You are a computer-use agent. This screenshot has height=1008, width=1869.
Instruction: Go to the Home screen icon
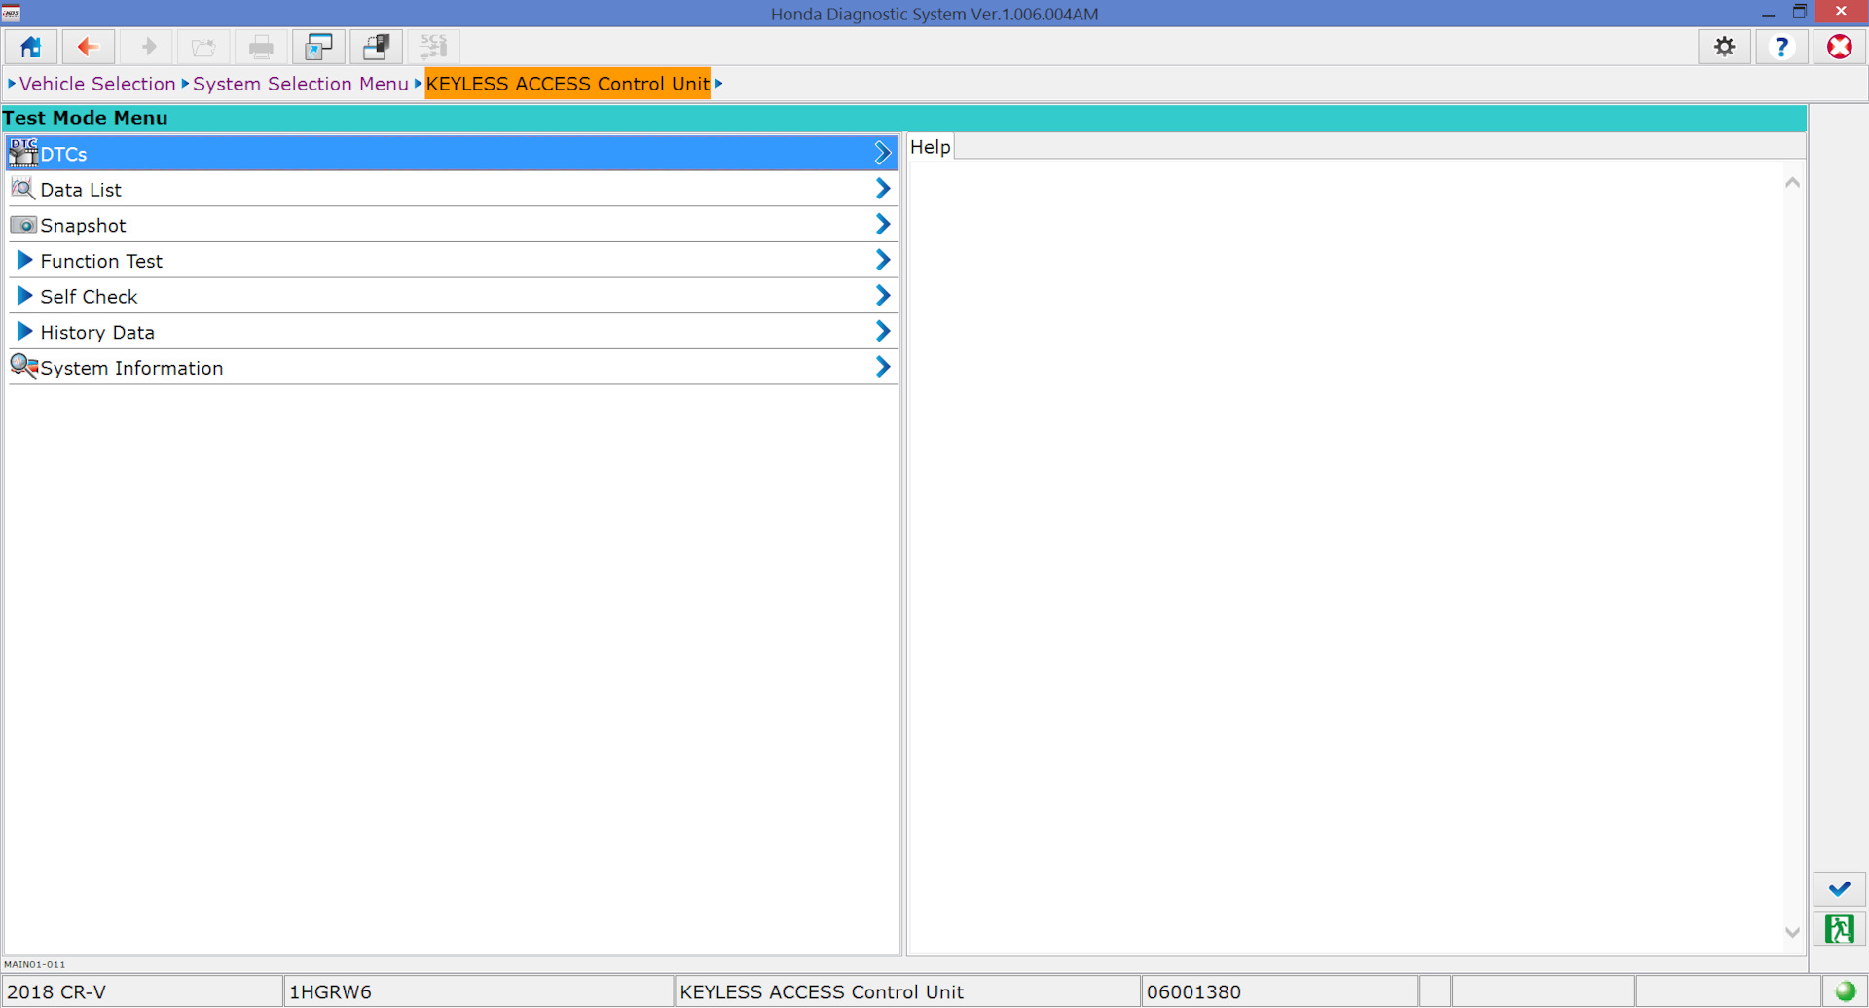pyautogui.click(x=31, y=47)
